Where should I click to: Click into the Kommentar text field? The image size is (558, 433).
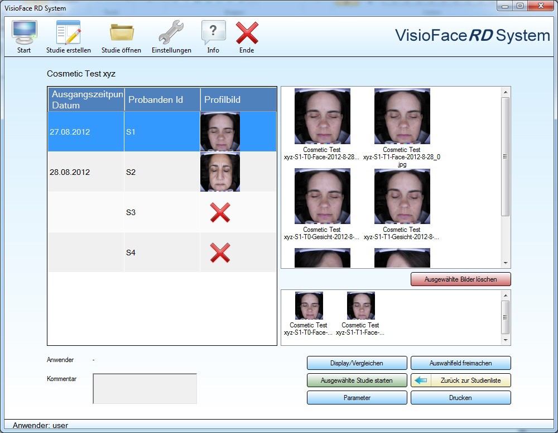point(145,389)
